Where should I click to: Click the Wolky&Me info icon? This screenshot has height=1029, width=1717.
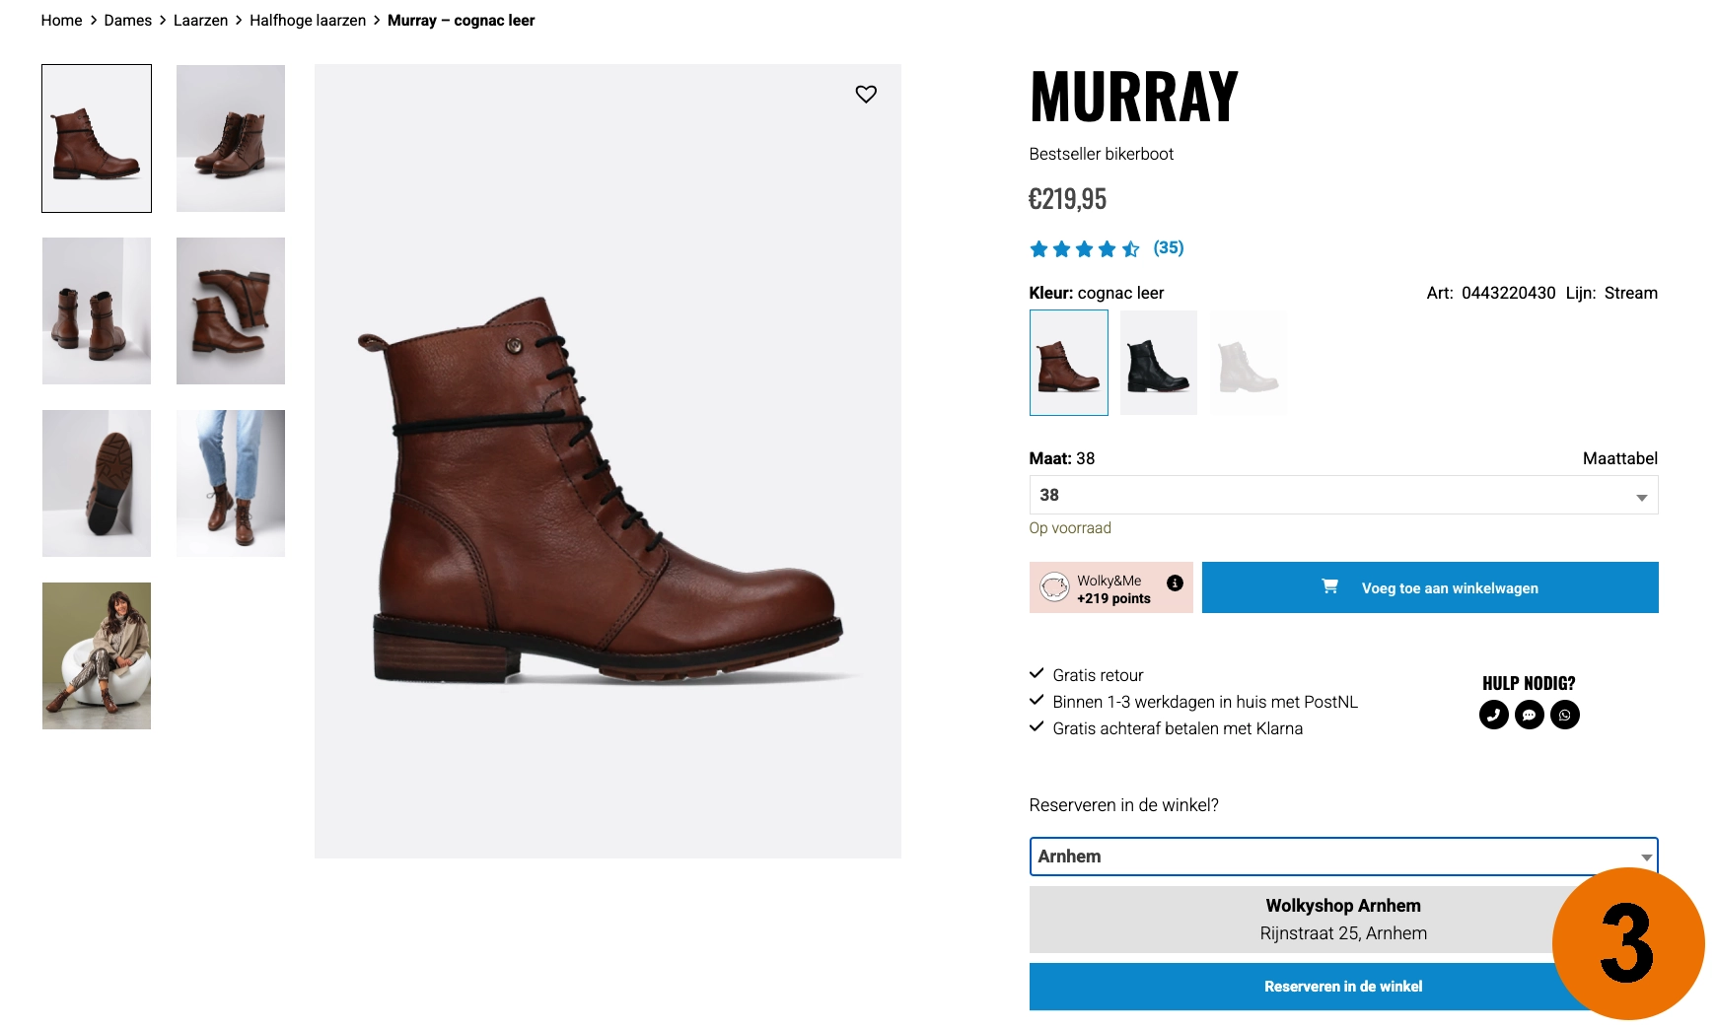tap(1175, 583)
